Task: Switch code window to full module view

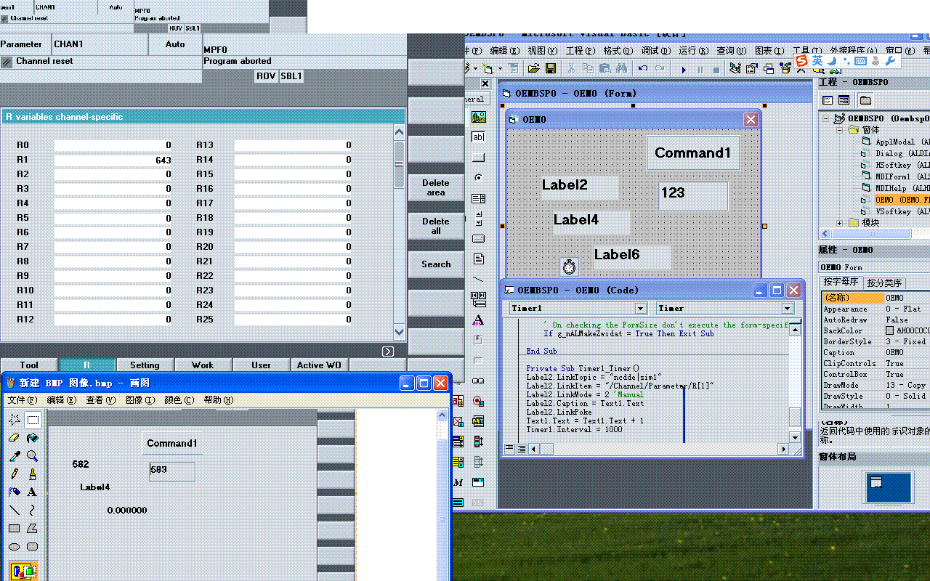Action: pyautogui.click(x=522, y=450)
